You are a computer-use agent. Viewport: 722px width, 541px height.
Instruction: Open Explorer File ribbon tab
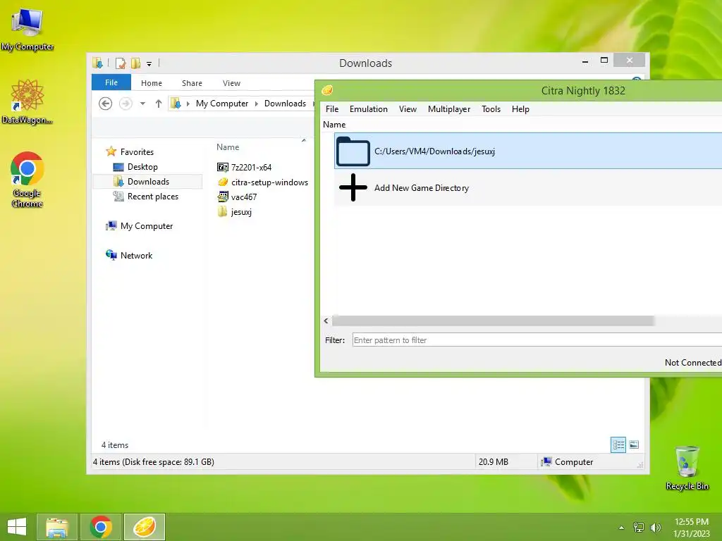pyautogui.click(x=111, y=82)
